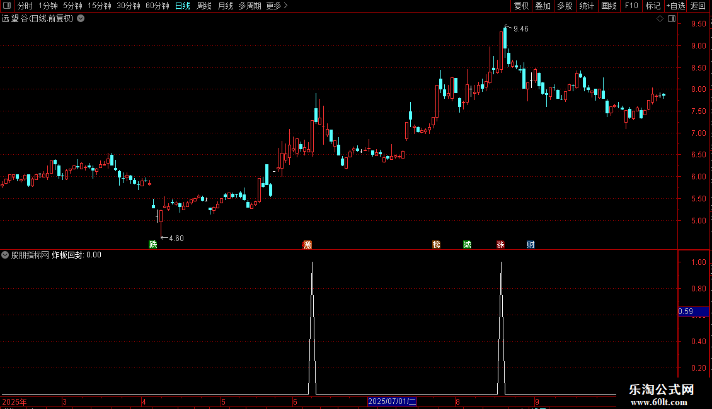712x409 pixels.
Task: Click the red 激 event marker
Action: [x=307, y=244]
